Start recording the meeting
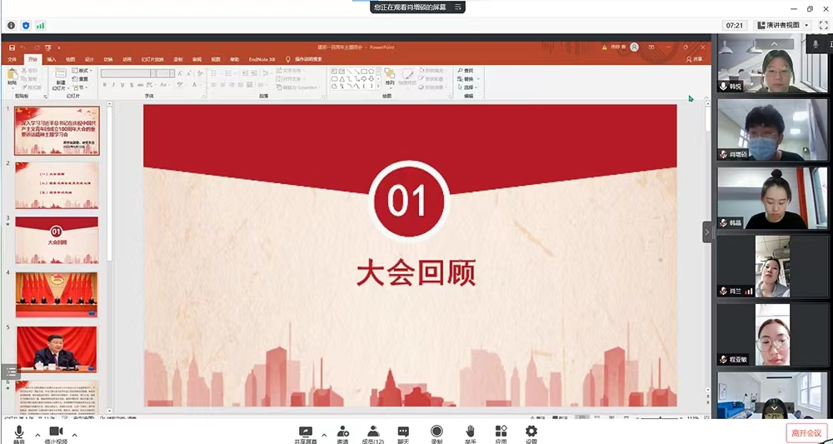Image resolution: width=833 pixels, height=444 pixels. [x=436, y=432]
